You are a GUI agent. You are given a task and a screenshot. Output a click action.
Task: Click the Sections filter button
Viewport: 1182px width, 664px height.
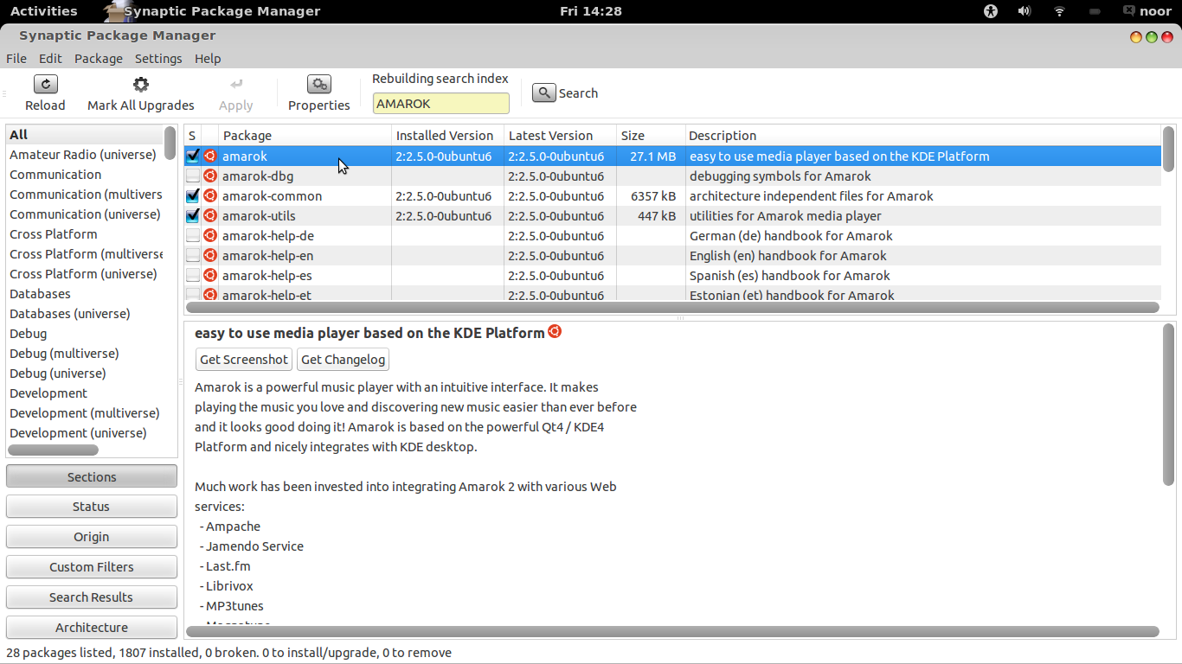[x=92, y=477]
